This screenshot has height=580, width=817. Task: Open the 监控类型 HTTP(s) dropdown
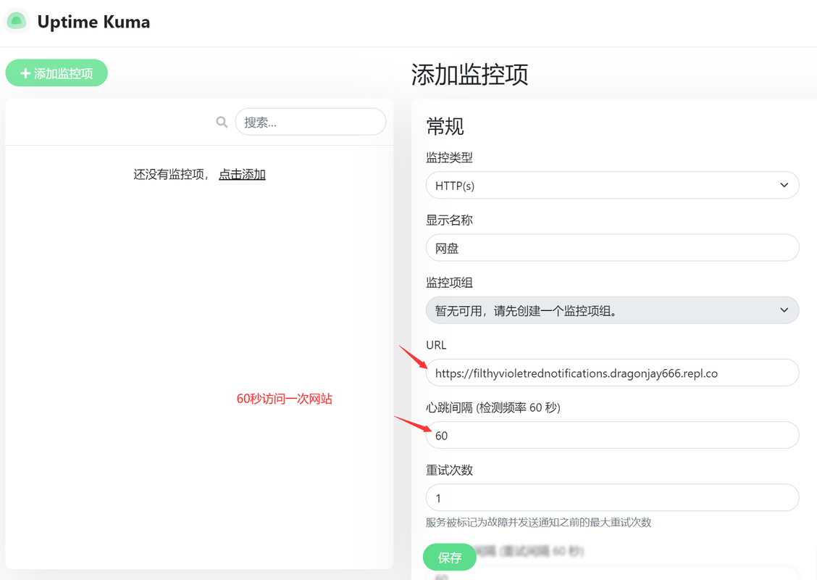click(x=612, y=185)
